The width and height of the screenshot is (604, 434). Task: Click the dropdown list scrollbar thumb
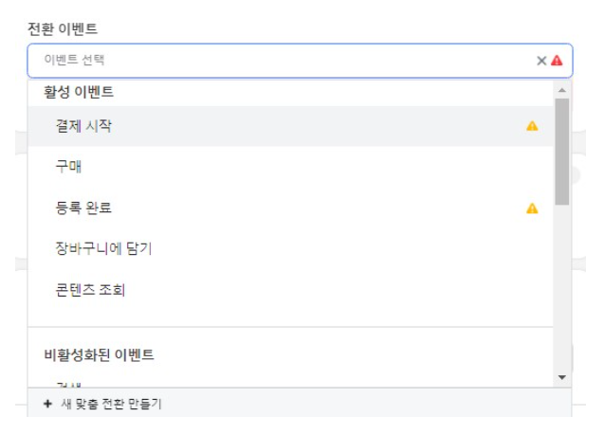(x=562, y=152)
